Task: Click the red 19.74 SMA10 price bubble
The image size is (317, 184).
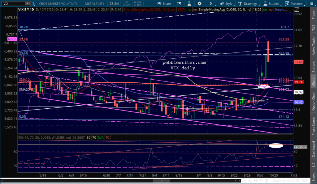Action: click(x=298, y=82)
